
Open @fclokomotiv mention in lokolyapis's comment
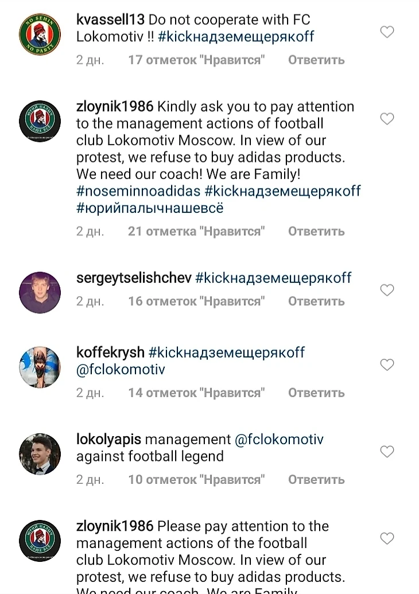(279, 440)
